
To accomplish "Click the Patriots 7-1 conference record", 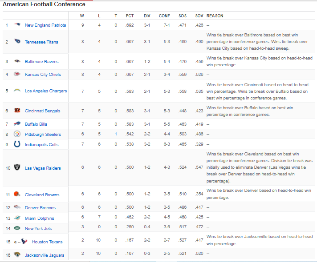I will (x=167, y=25).
